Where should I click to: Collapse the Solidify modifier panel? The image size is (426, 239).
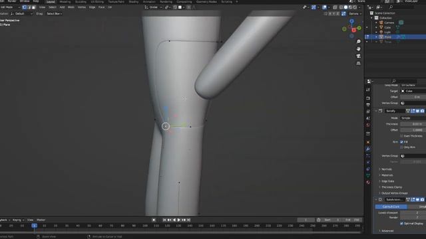tap(376, 111)
